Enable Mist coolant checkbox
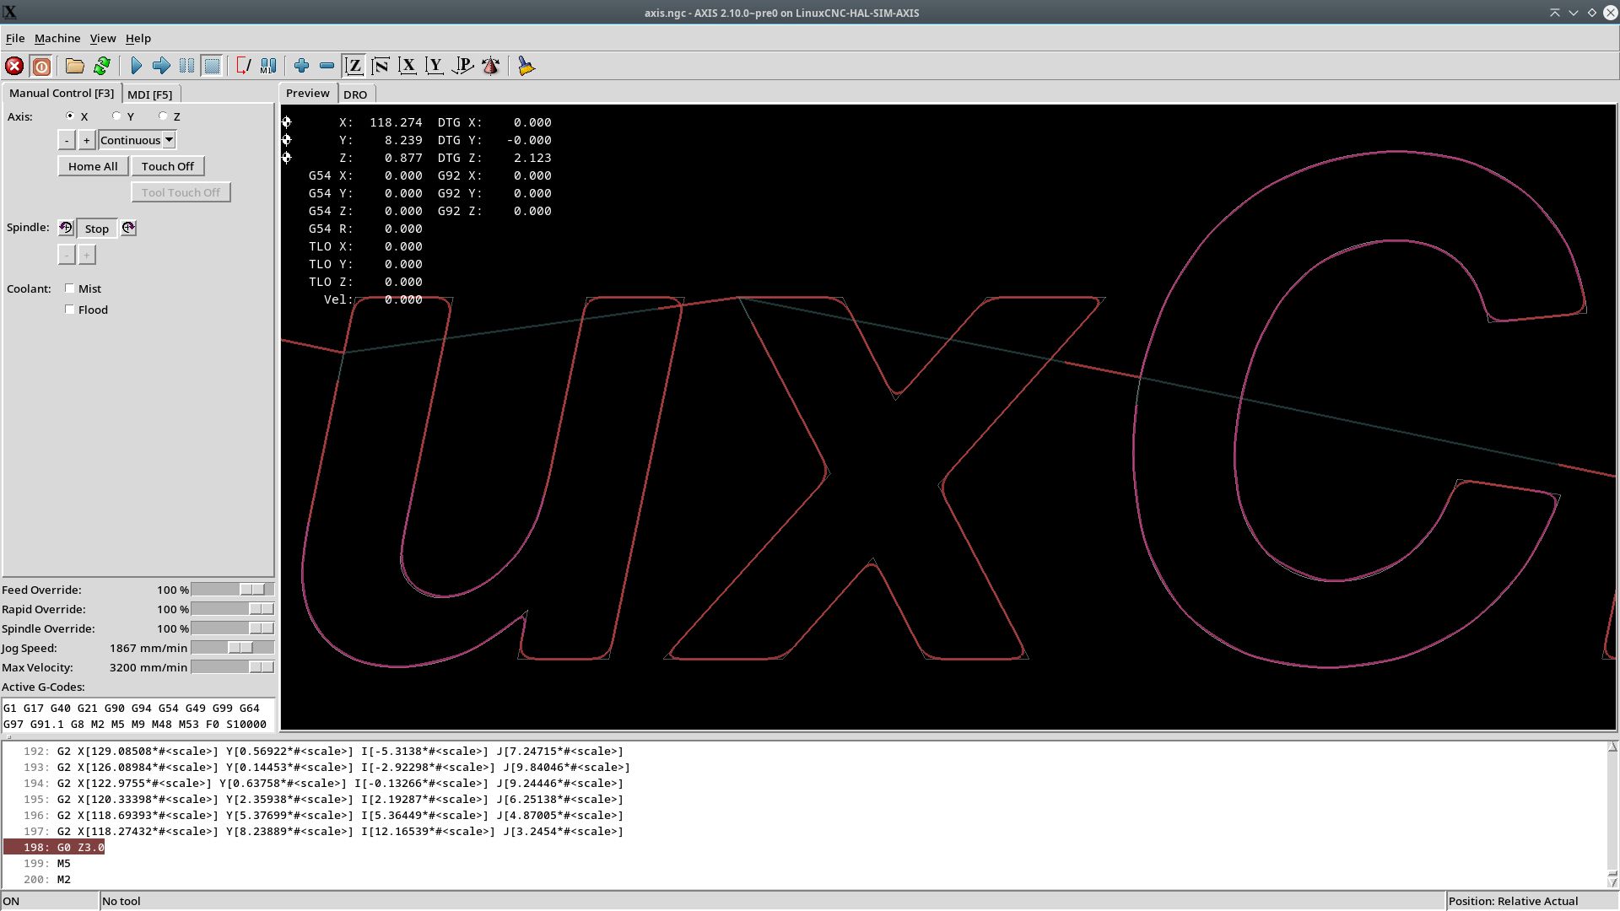Image resolution: width=1620 pixels, height=911 pixels. [x=70, y=288]
